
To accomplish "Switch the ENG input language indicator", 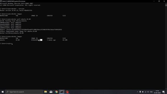I will [151, 92].
